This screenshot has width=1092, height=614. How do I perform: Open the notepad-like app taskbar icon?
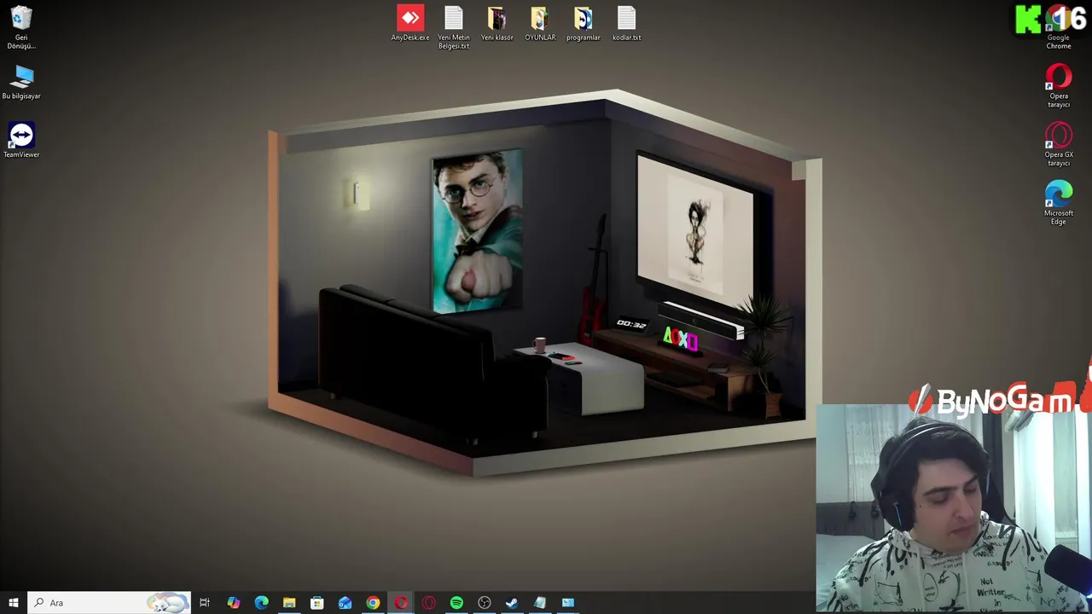[540, 603]
